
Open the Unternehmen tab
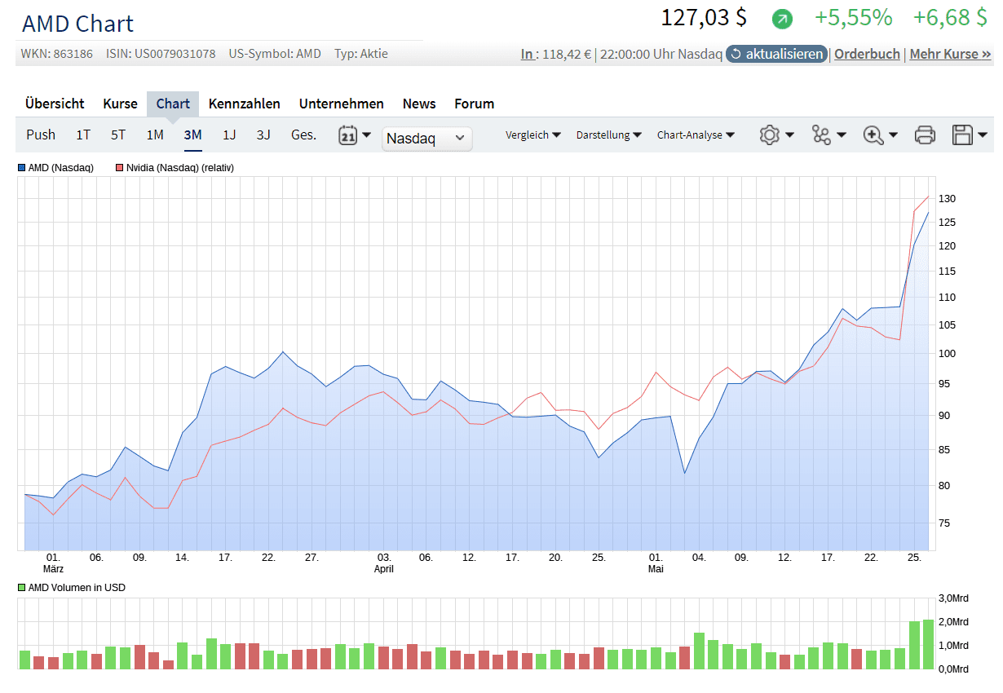pyautogui.click(x=342, y=104)
